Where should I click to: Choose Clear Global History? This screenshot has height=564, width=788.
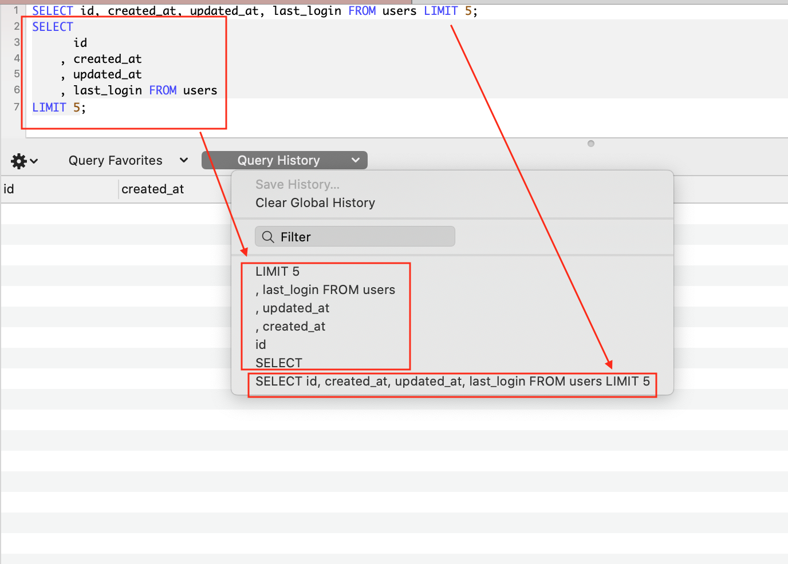(x=315, y=203)
